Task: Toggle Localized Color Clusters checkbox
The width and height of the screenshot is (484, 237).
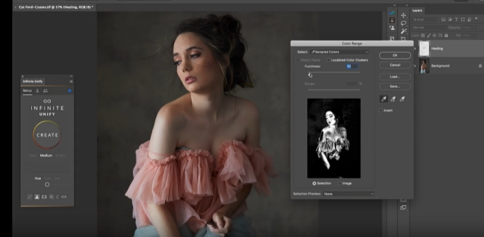Action: tap(328, 60)
